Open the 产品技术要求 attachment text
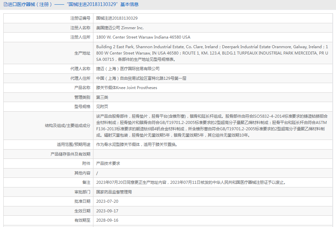The height and width of the screenshot is (227, 336). coord(108,163)
